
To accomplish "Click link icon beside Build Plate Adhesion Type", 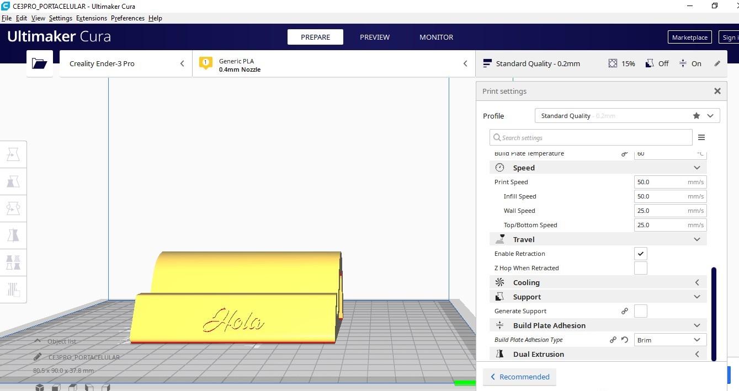I will pos(613,340).
